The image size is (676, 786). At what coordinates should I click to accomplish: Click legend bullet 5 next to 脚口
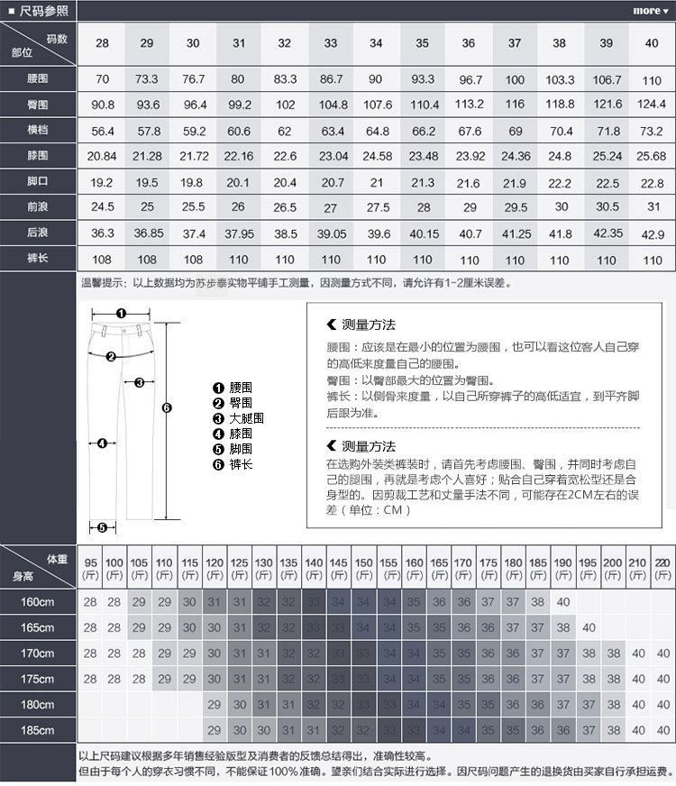(x=218, y=449)
